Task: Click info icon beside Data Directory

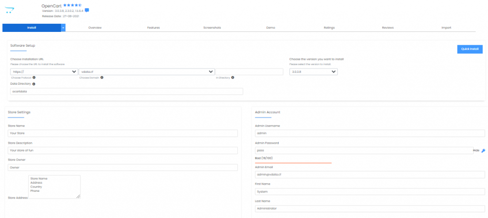Action: pos(34,84)
